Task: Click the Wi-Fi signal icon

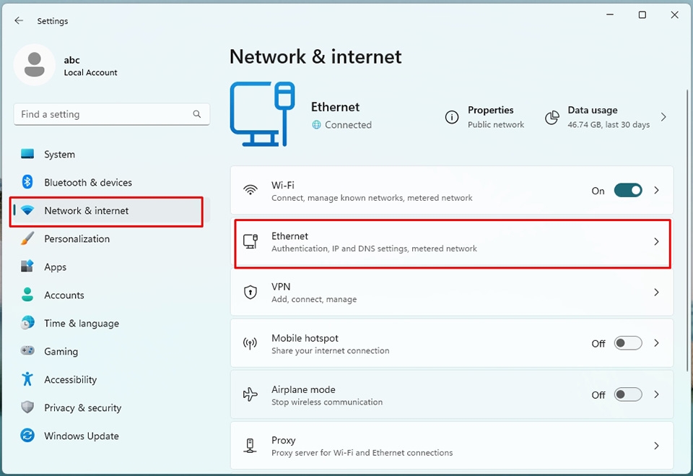Action: tap(250, 190)
